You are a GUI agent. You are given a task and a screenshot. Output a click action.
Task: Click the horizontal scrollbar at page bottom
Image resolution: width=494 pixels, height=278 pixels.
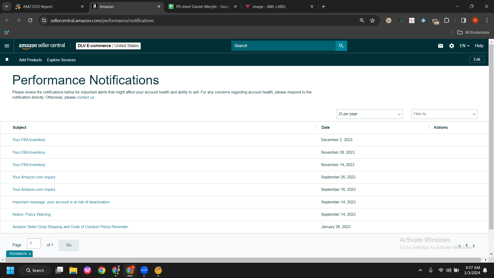pos(243,260)
